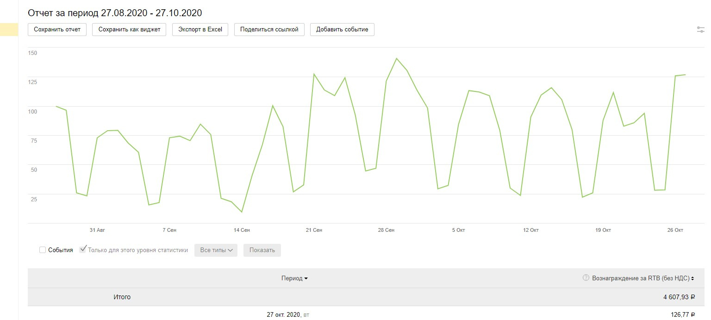This screenshot has height=320, width=711.
Task: Sort by Период column header
Action: (294, 278)
